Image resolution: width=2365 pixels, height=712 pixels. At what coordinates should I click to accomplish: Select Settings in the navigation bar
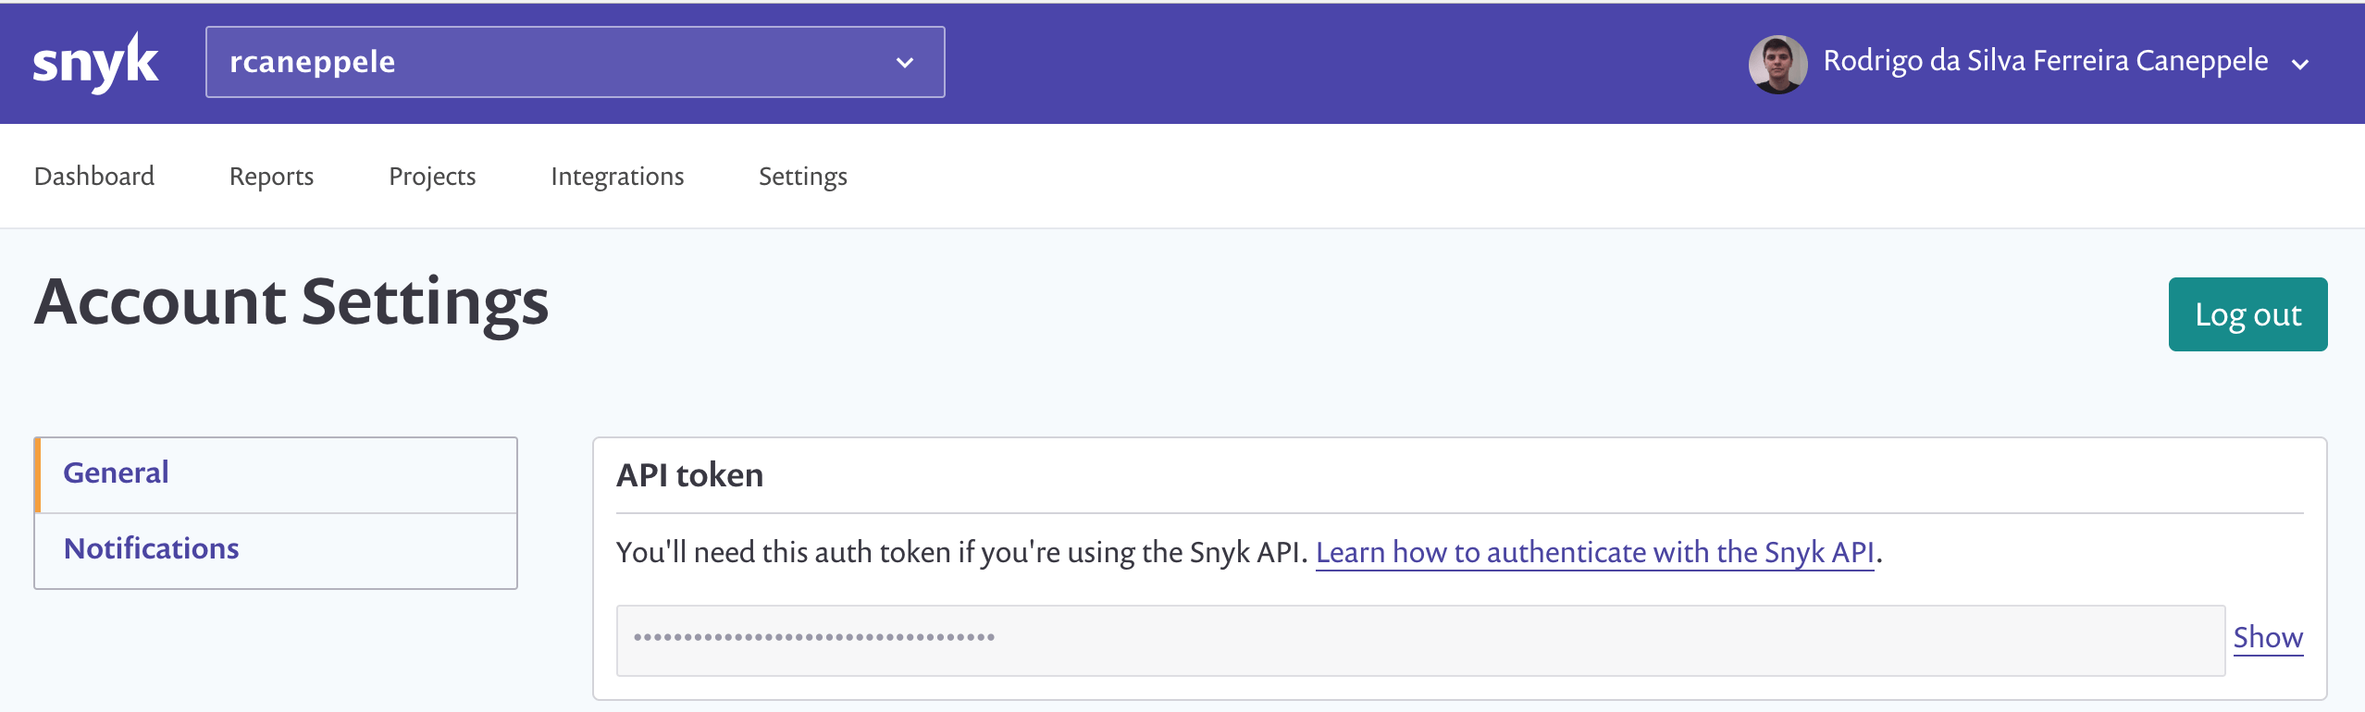coord(802,176)
